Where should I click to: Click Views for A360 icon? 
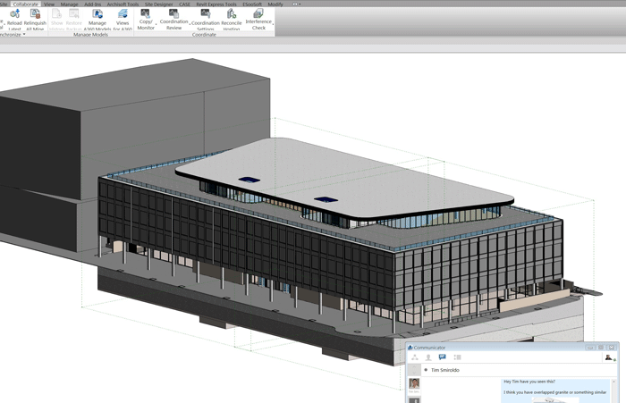pyautogui.click(x=123, y=15)
